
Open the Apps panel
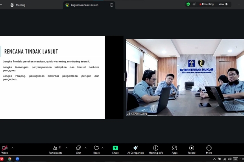pyautogui.click(x=175, y=150)
